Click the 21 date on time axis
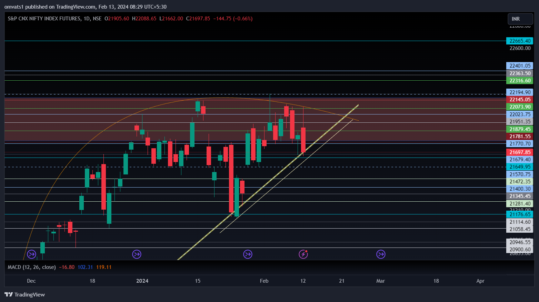 click(342, 281)
